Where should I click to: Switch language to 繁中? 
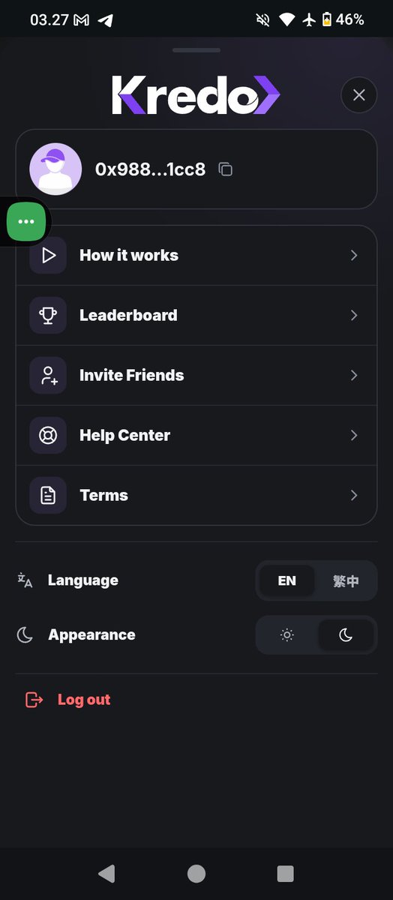pos(346,580)
